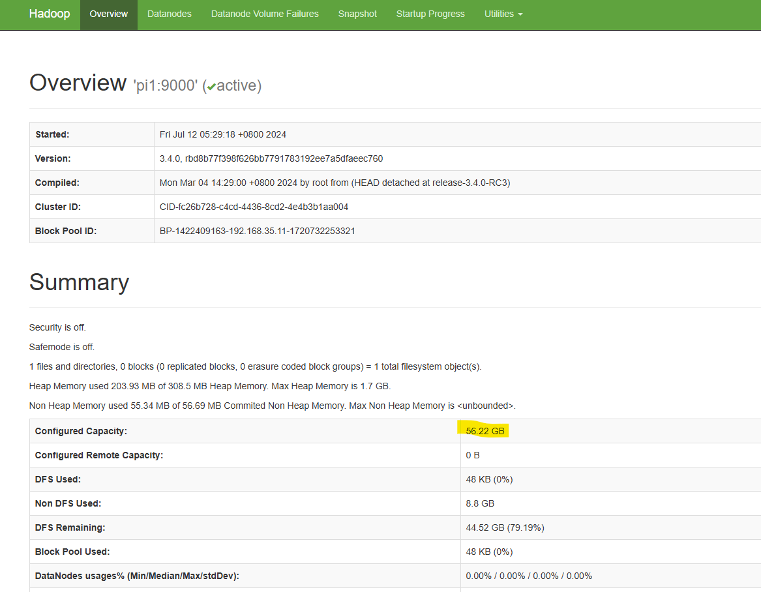This screenshot has height=592, width=761.
Task: Click the Started date value
Action: click(x=223, y=134)
